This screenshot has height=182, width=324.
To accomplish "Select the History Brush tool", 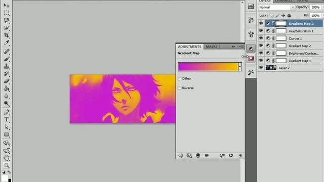I will coord(7,74).
